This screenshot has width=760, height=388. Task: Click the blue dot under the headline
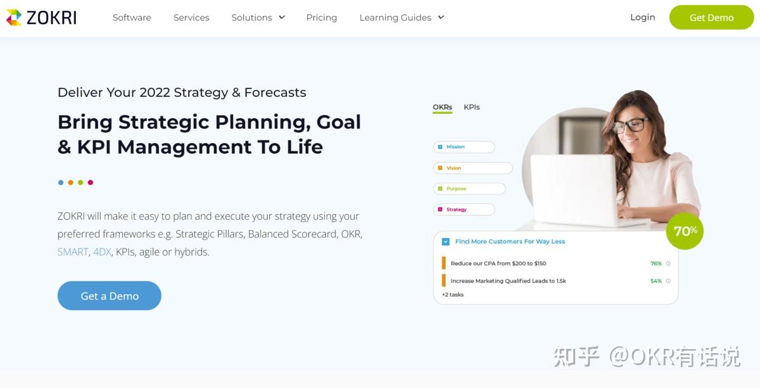click(61, 182)
